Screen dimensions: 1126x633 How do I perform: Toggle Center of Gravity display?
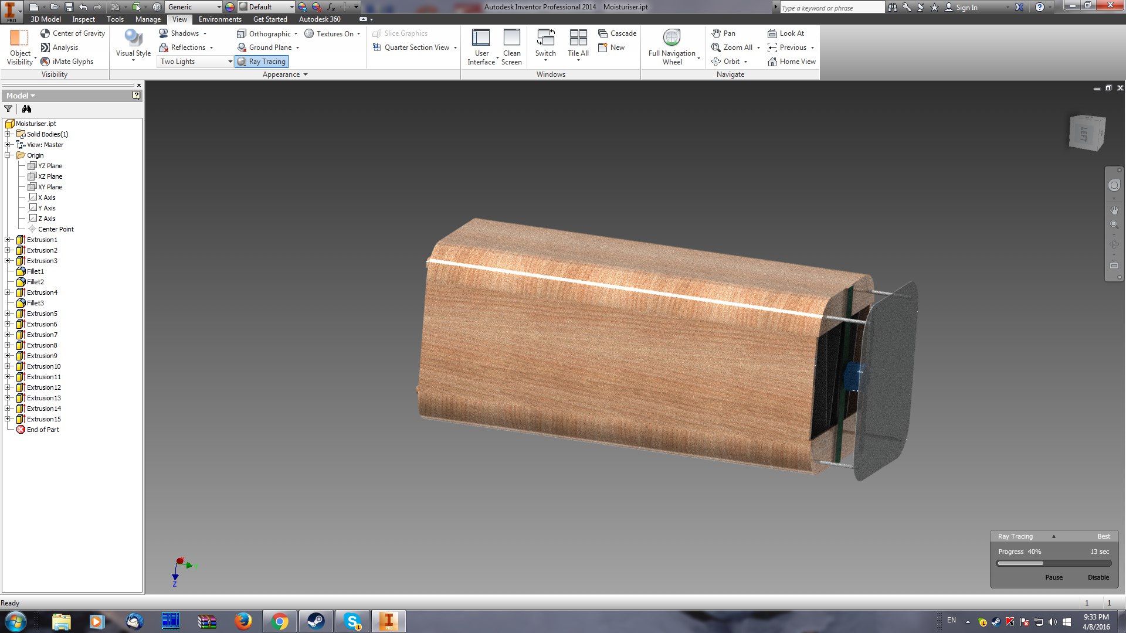[73, 33]
